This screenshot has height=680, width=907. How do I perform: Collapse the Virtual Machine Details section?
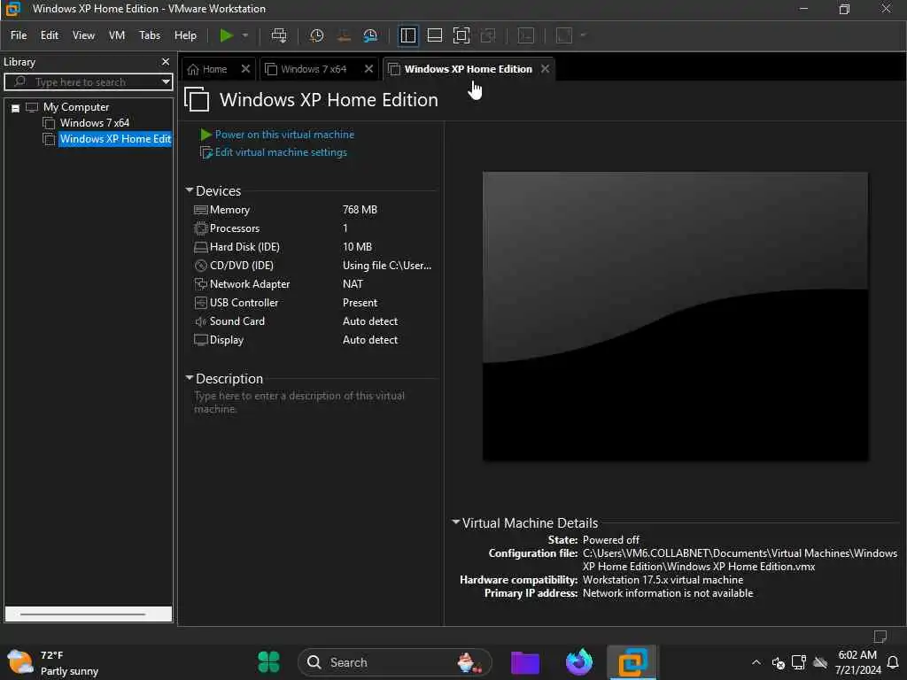click(456, 522)
